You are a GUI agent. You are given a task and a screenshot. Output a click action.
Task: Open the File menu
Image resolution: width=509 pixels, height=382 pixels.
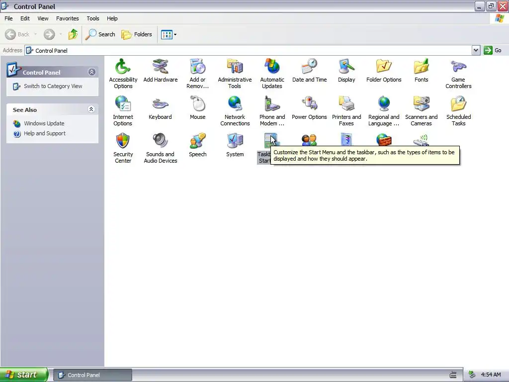coord(8,18)
